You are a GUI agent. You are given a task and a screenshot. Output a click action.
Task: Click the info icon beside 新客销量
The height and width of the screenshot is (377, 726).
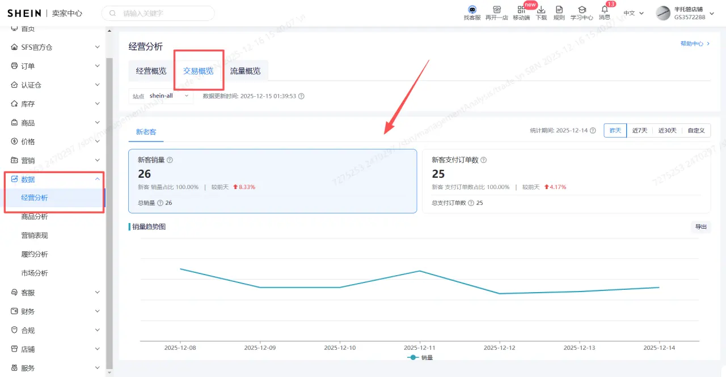pyautogui.click(x=170, y=160)
